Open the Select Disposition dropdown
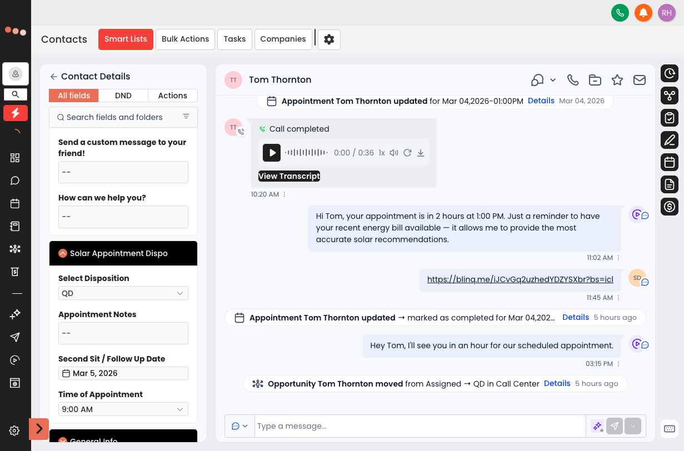The height and width of the screenshot is (451, 684). point(123,293)
